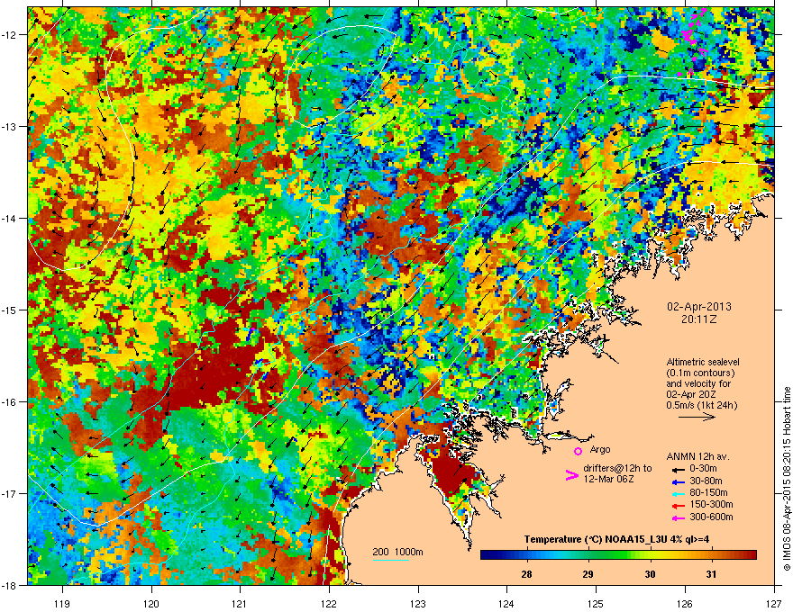Click the '0-30m' depth label
This screenshot has width=793, height=612.
pos(703,469)
